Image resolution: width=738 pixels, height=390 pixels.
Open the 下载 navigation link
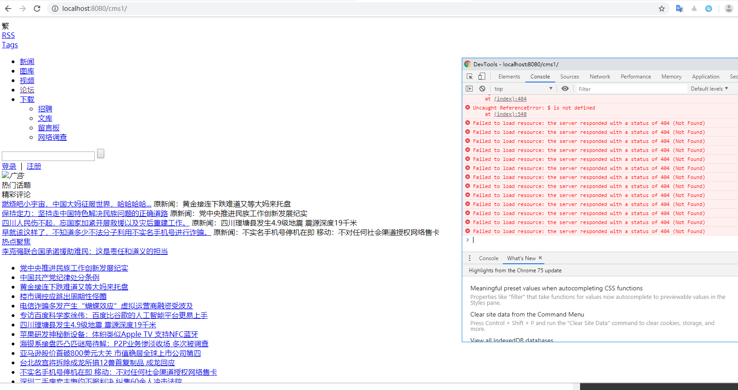[x=27, y=99]
